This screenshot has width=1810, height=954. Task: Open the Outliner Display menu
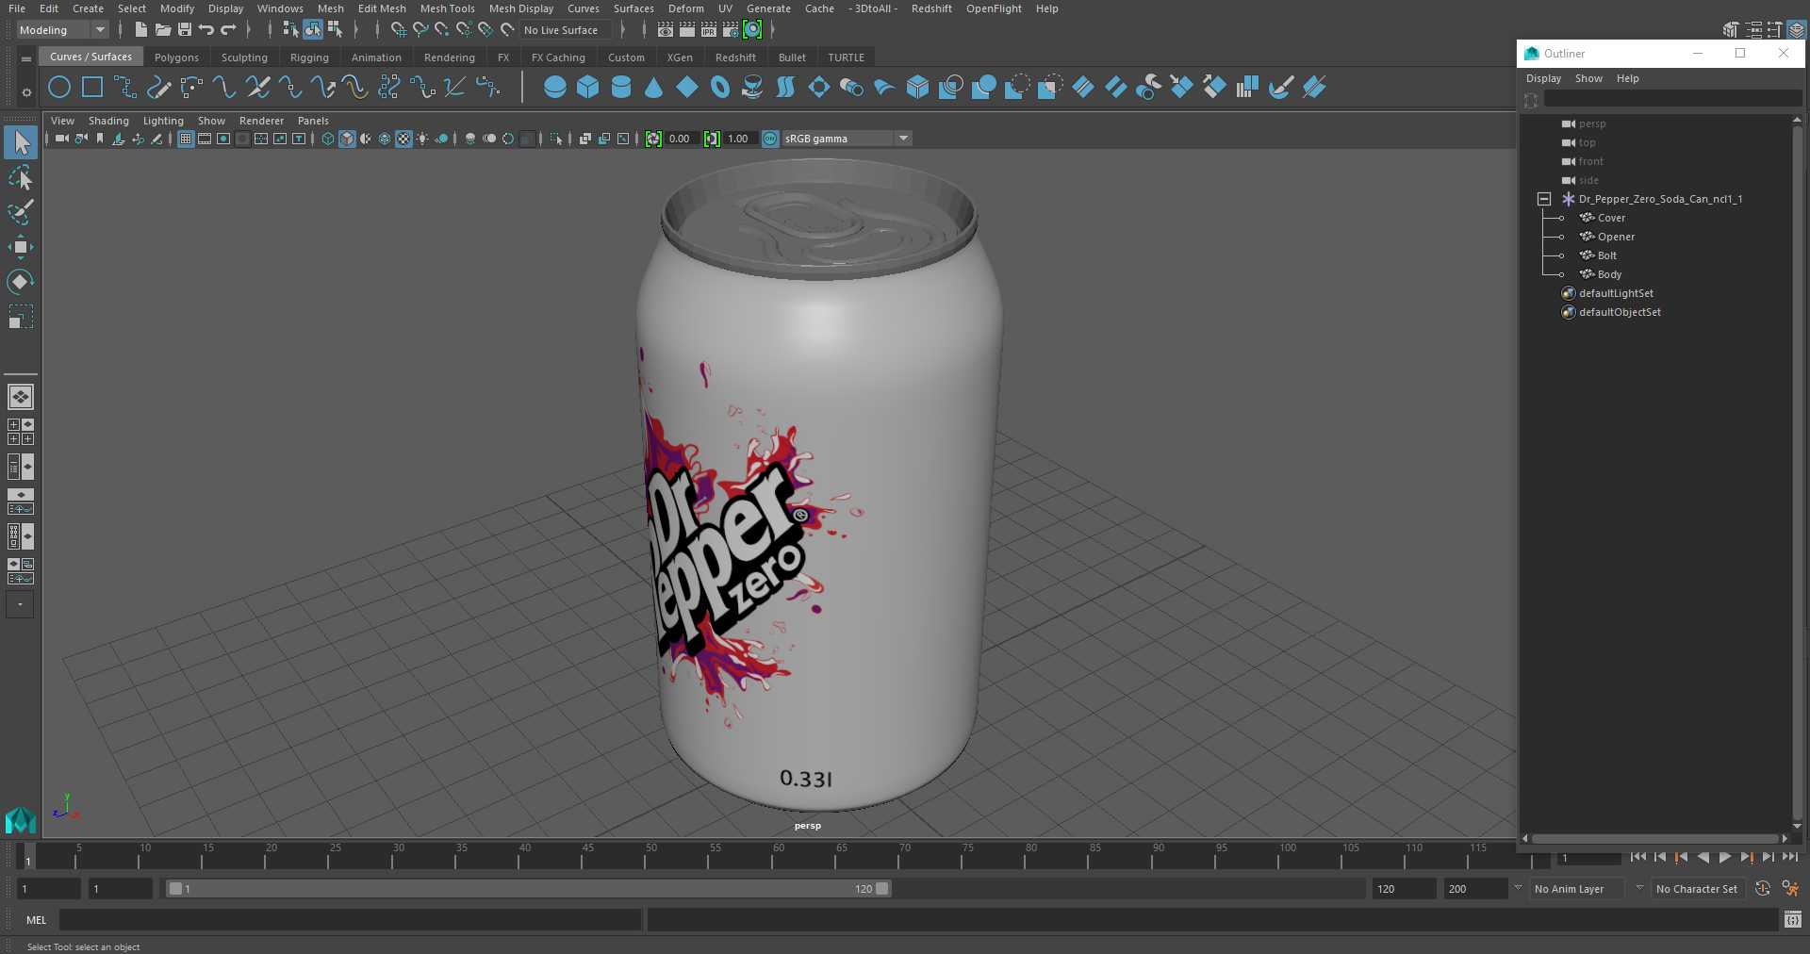1543,78
